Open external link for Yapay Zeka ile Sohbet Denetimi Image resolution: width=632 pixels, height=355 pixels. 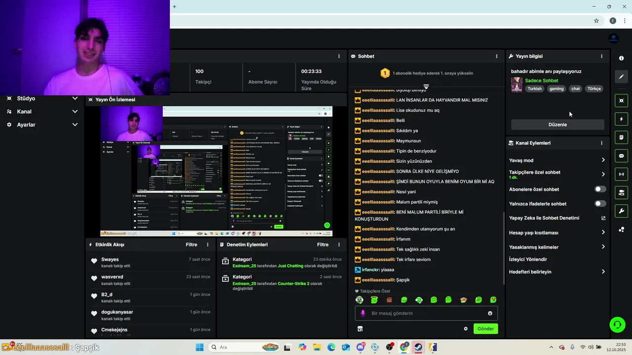[603, 218]
